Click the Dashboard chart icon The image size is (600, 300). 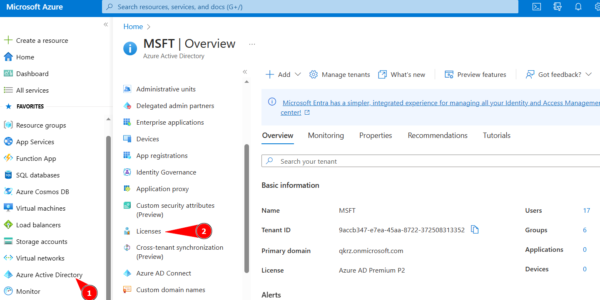(8, 74)
